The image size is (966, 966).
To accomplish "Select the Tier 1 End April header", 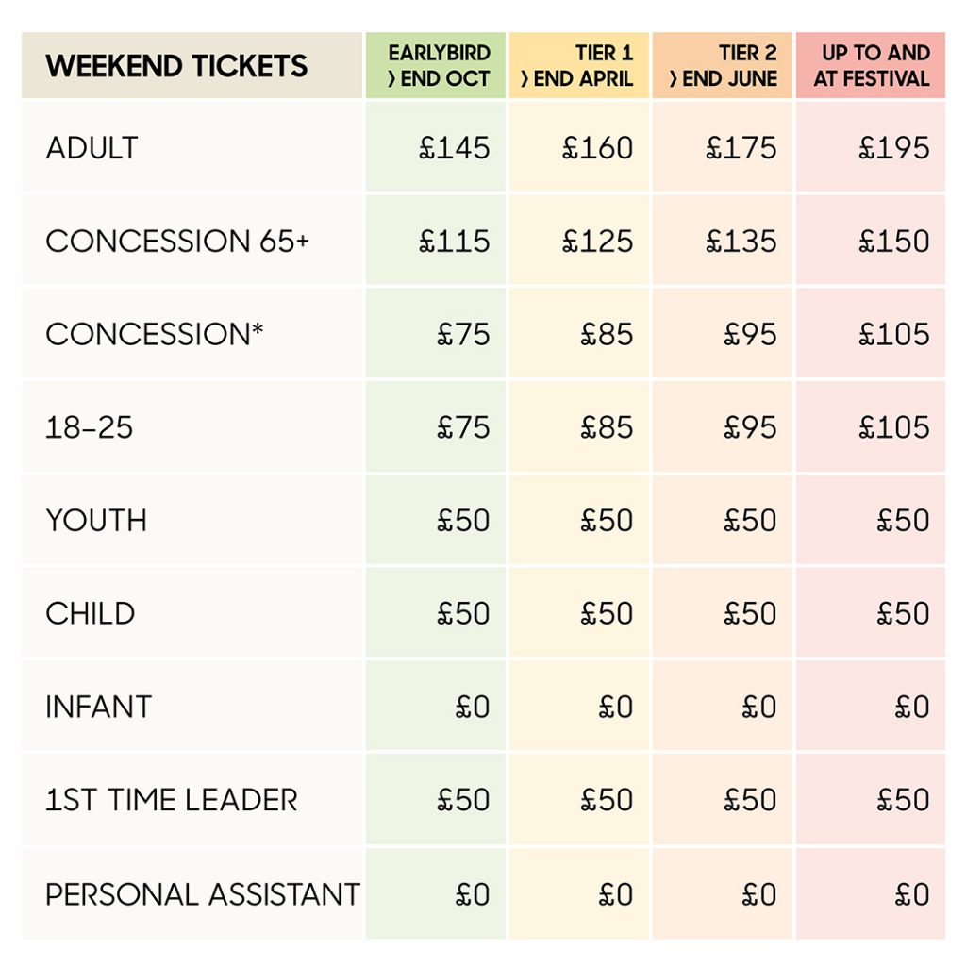I will [x=578, y=65].
